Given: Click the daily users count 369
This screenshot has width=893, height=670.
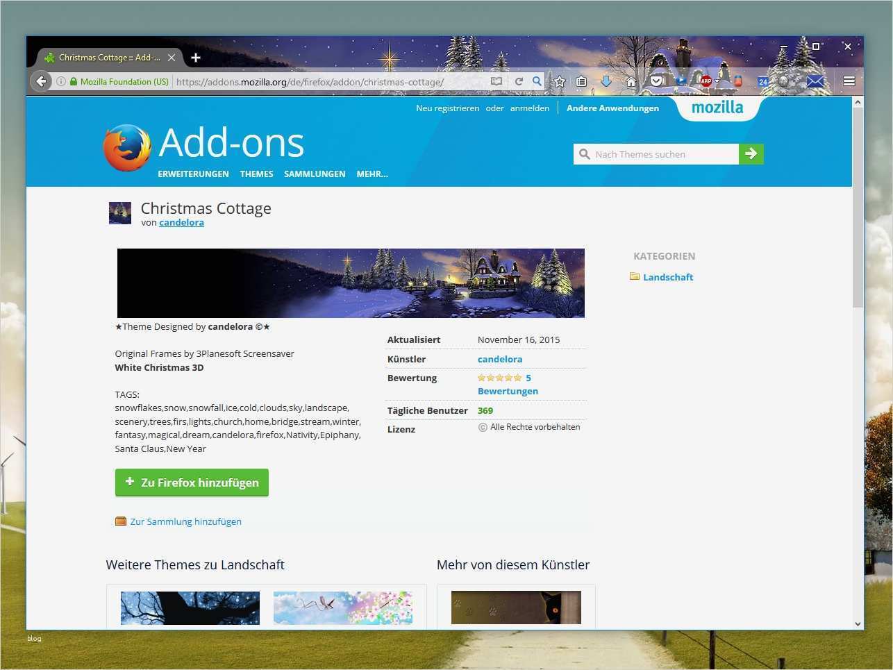Looking at the screenshot, I should pos(485,411).
